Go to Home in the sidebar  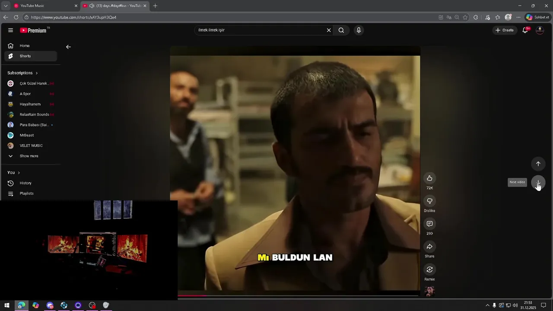(x=30, y=46)
